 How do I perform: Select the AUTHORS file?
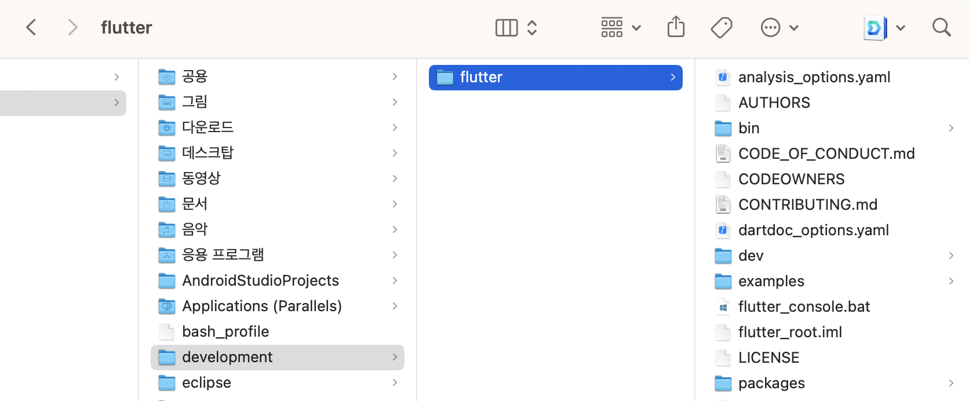pos(774,103)
